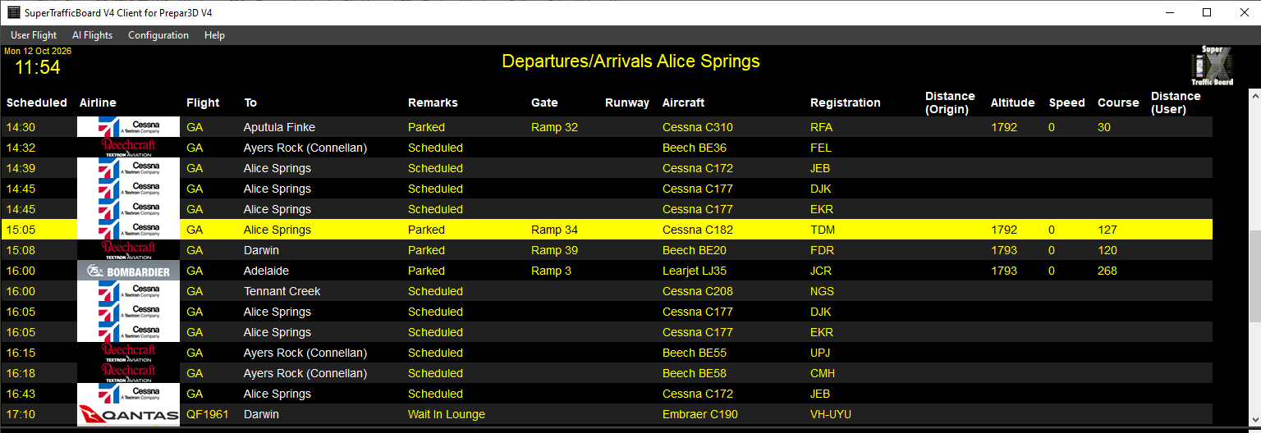1261x433 pixels.
Task: Click the Super Traffic Board logo
Action: point(1212,66)
